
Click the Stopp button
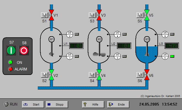[57, 104]
